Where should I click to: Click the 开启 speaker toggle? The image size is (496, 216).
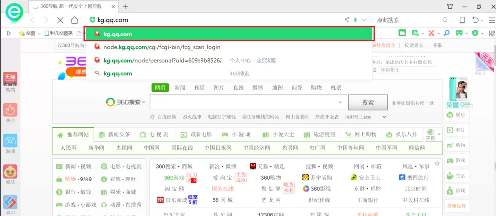tap(430, 134)
